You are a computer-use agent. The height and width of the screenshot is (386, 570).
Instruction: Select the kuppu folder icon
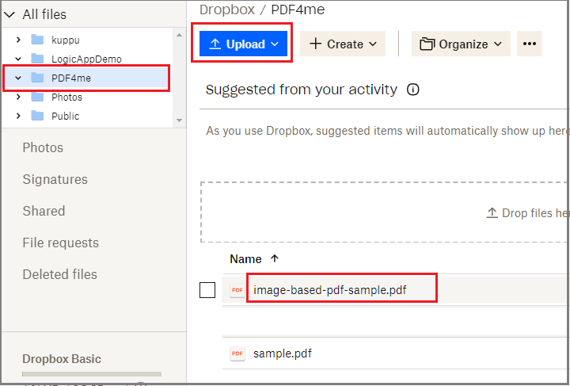pos(37,40)
